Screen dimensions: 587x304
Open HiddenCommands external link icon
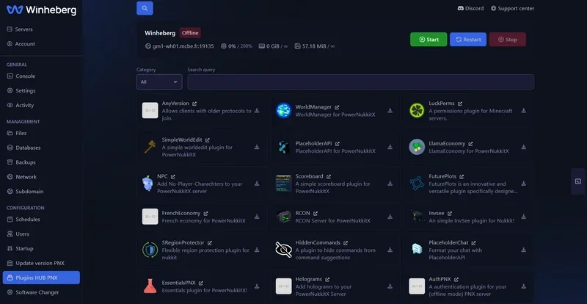[x=346, y=243]
